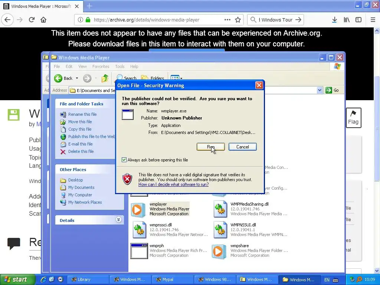
Task: Open How can I decide what software to run link
Action: coord(174,184)
